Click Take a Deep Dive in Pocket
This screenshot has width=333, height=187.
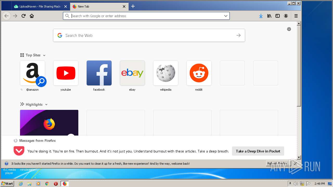click(x=258, y=151)
